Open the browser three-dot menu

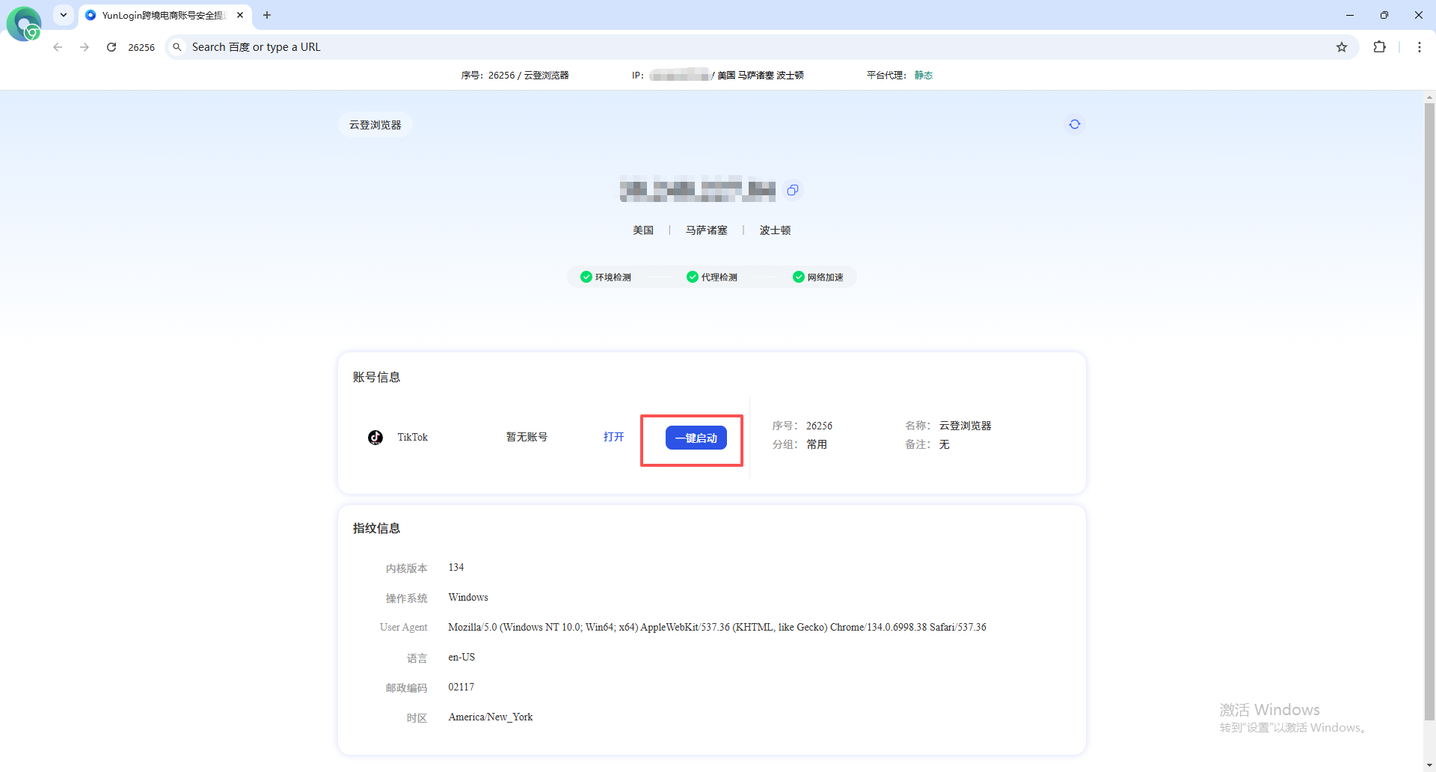point(1420,46)
